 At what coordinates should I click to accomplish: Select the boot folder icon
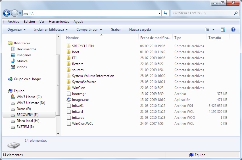tap(68, 52)
